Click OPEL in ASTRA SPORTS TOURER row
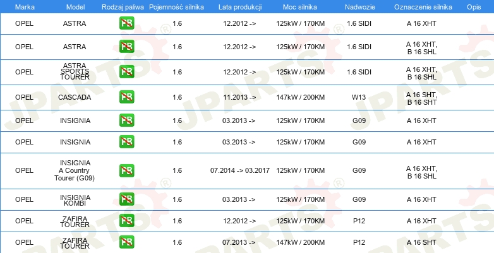494x253 pixels. click(x=24, y=72)
